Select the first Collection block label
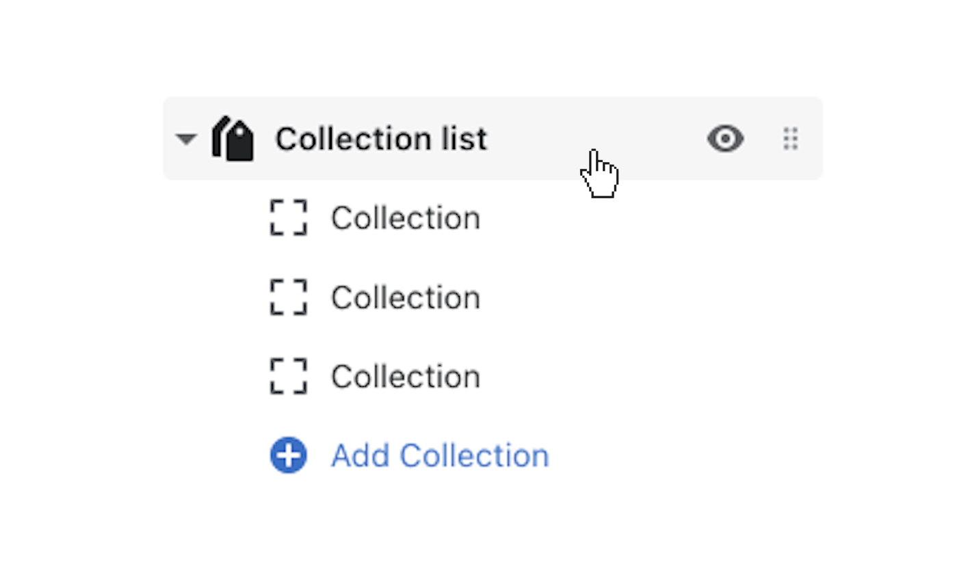Viewport: 970px width, 562px height. 405,218
